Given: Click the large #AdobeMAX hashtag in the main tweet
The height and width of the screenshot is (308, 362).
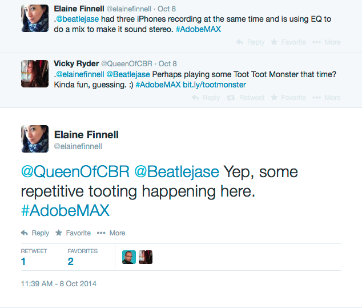Looking at the screenshot, I should (x=65, y=210).
